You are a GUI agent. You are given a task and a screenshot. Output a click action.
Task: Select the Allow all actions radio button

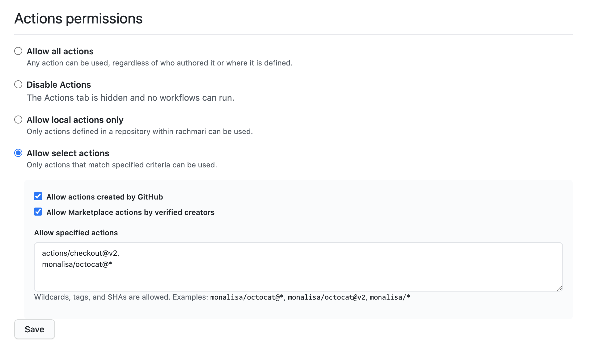(x=18, y=51)
